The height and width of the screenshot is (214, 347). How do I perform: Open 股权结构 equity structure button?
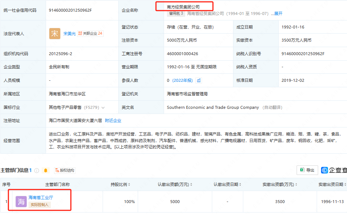[x=65, y=171]
